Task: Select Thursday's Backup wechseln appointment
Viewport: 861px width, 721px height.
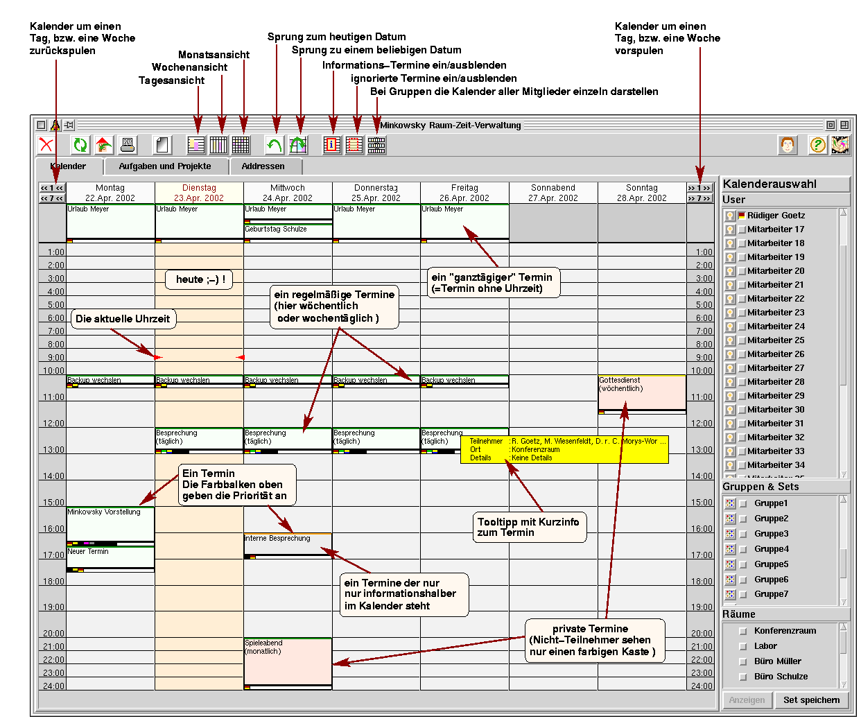Action: click(376, 381)
